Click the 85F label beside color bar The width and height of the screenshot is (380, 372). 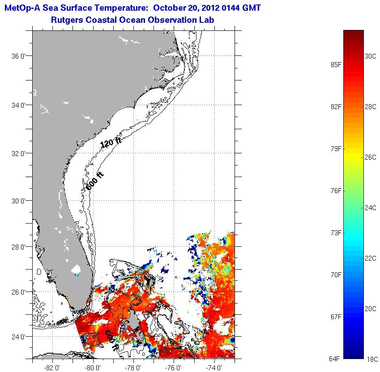click(336, 65)
